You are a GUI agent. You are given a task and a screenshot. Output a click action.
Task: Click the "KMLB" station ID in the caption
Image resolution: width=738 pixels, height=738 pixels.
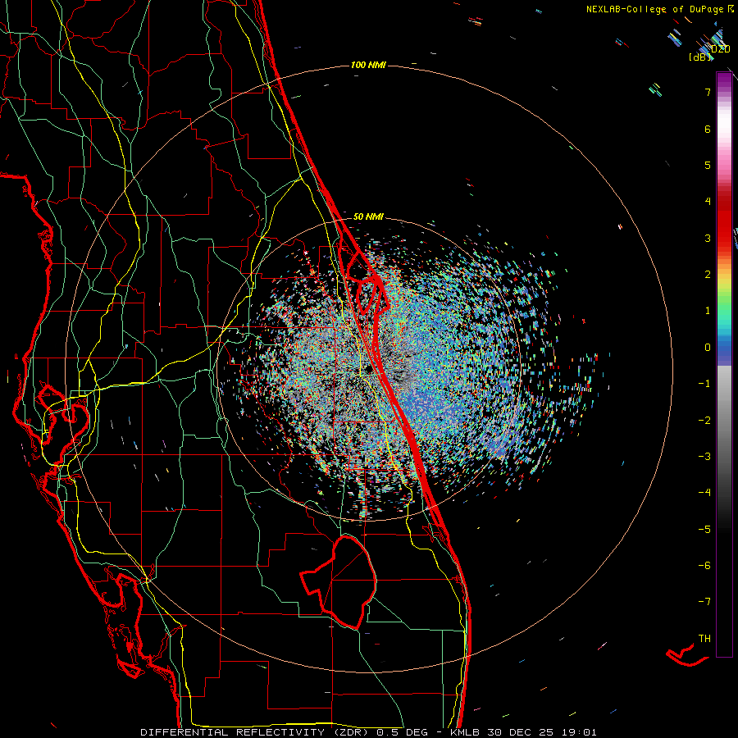[465, 732]
